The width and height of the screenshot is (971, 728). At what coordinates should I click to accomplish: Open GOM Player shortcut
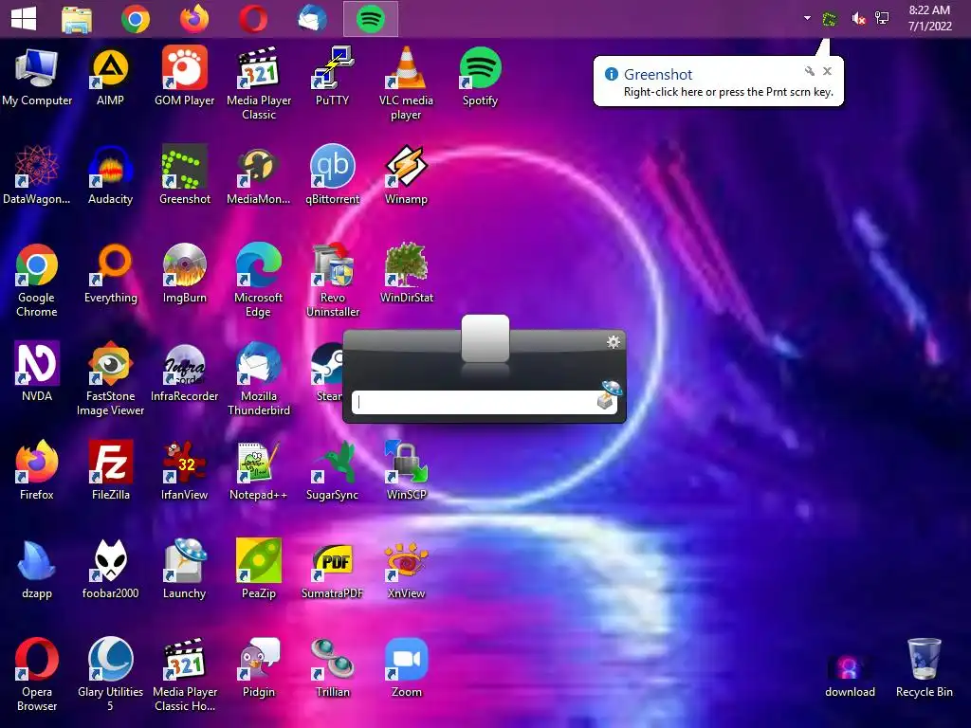(185, 78)
